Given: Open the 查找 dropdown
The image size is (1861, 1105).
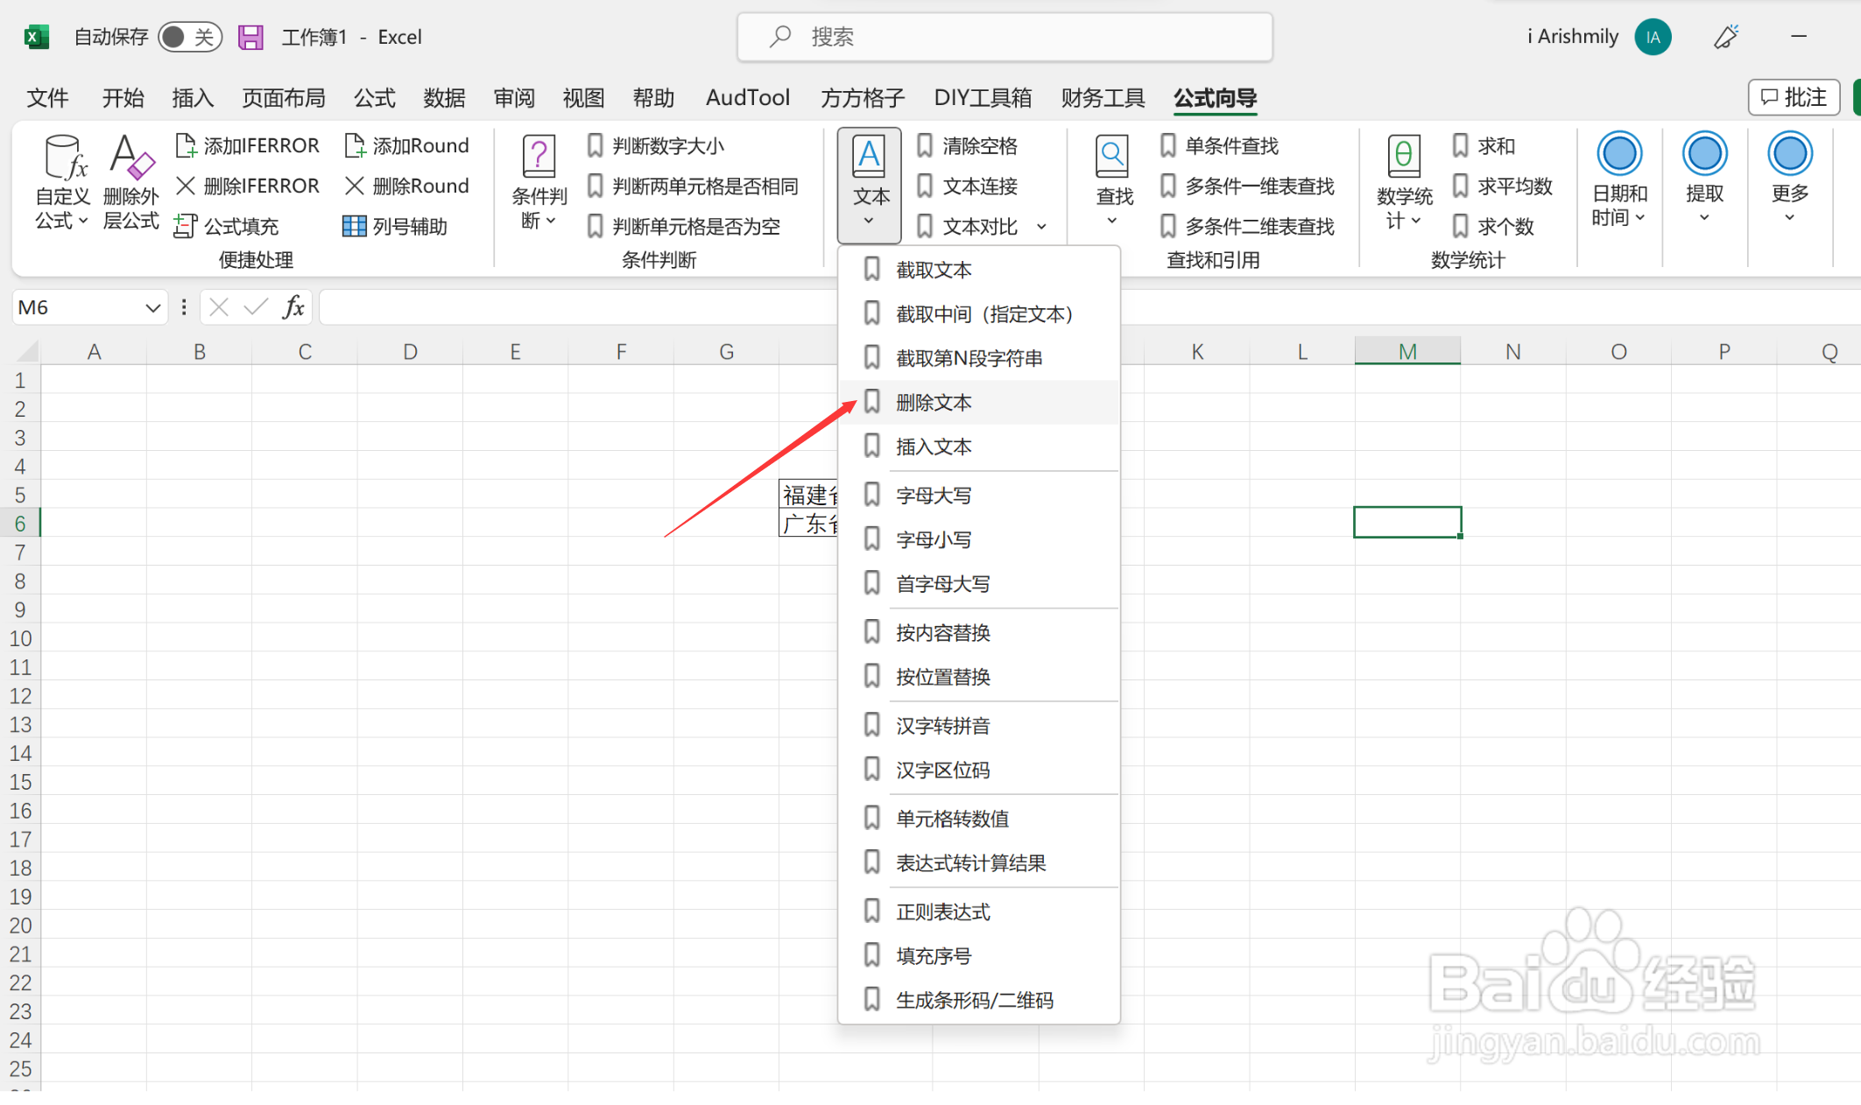Looking at the screenshot, I should click(x=1113, y=182).
